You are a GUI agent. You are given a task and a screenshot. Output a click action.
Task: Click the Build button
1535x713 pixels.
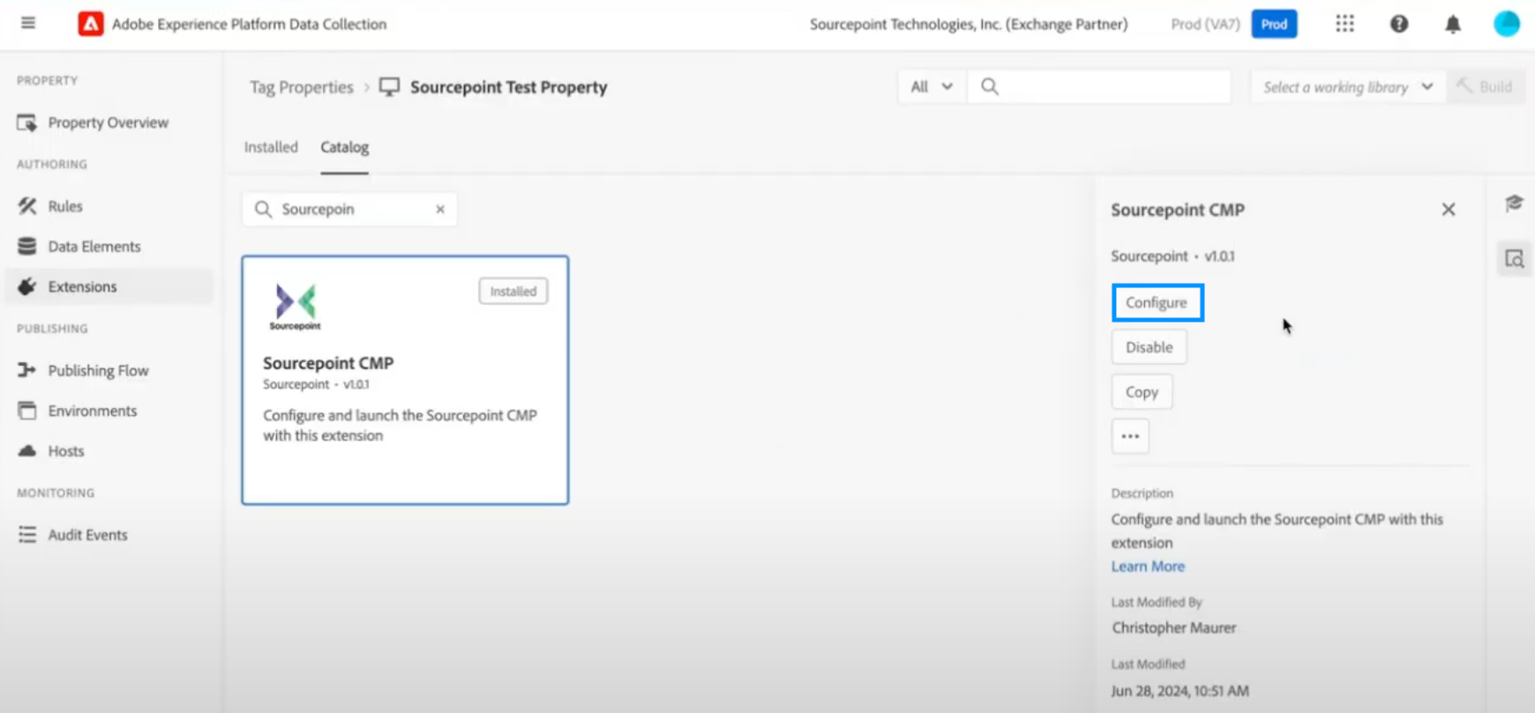1485,86
